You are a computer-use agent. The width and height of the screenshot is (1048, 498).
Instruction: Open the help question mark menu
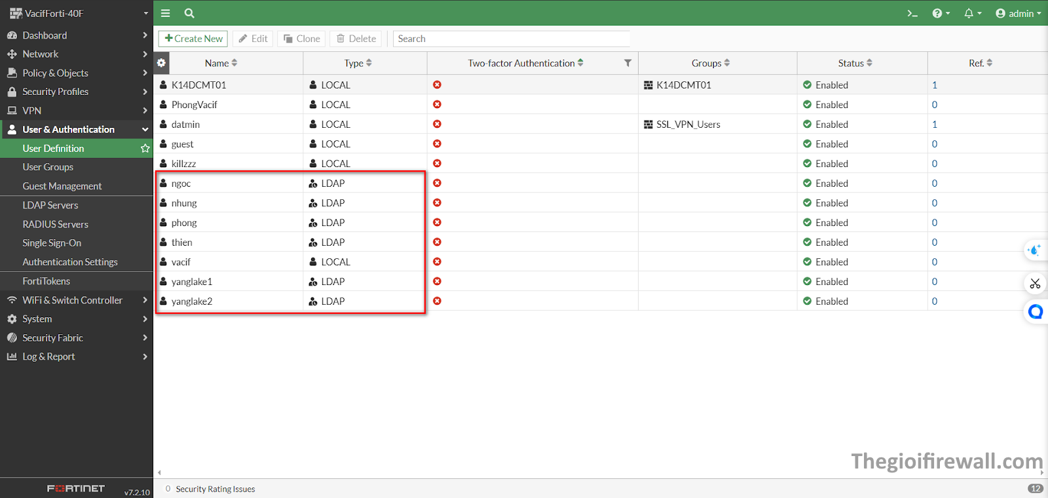(x=940, y=13)
